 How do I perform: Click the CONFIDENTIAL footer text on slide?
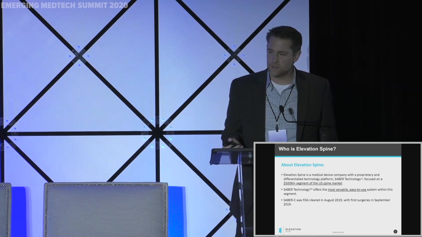(338, 232)
